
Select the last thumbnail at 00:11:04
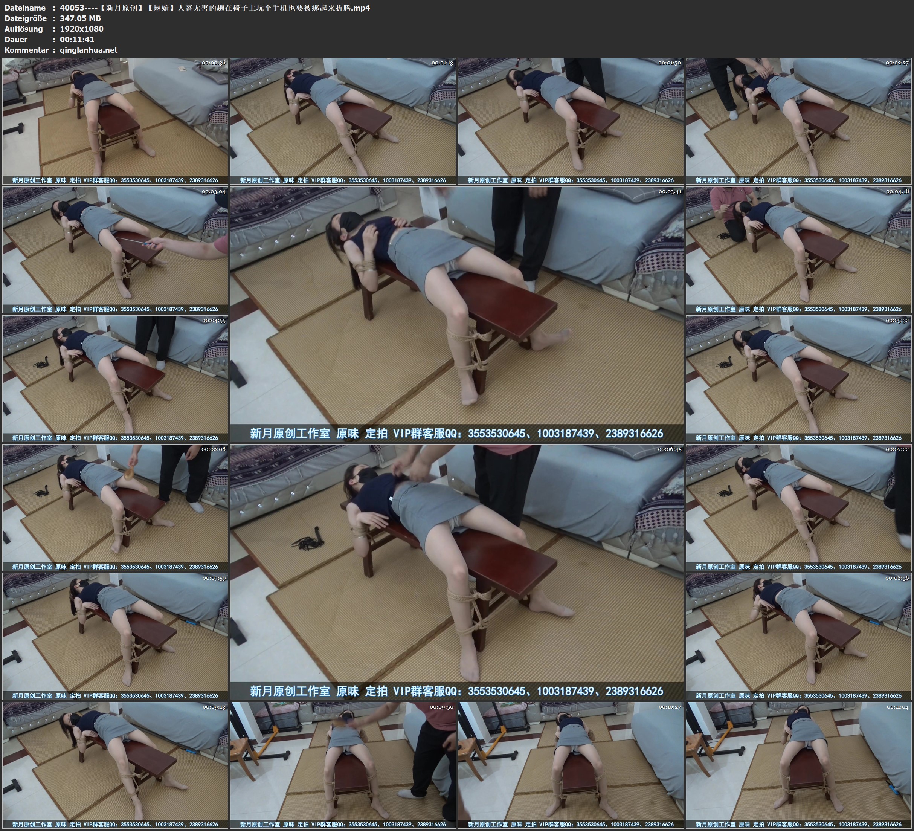(x=798, y=765)
